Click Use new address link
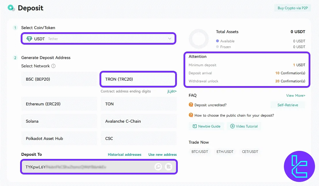Image resolution: width=319 pixels, height=186 pixels. 163,154
